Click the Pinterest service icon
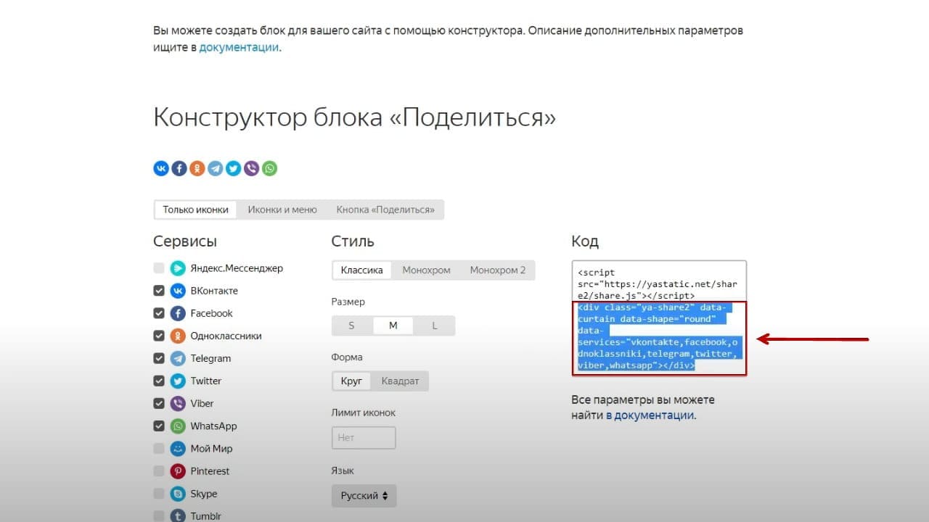 tap(178, 471)
